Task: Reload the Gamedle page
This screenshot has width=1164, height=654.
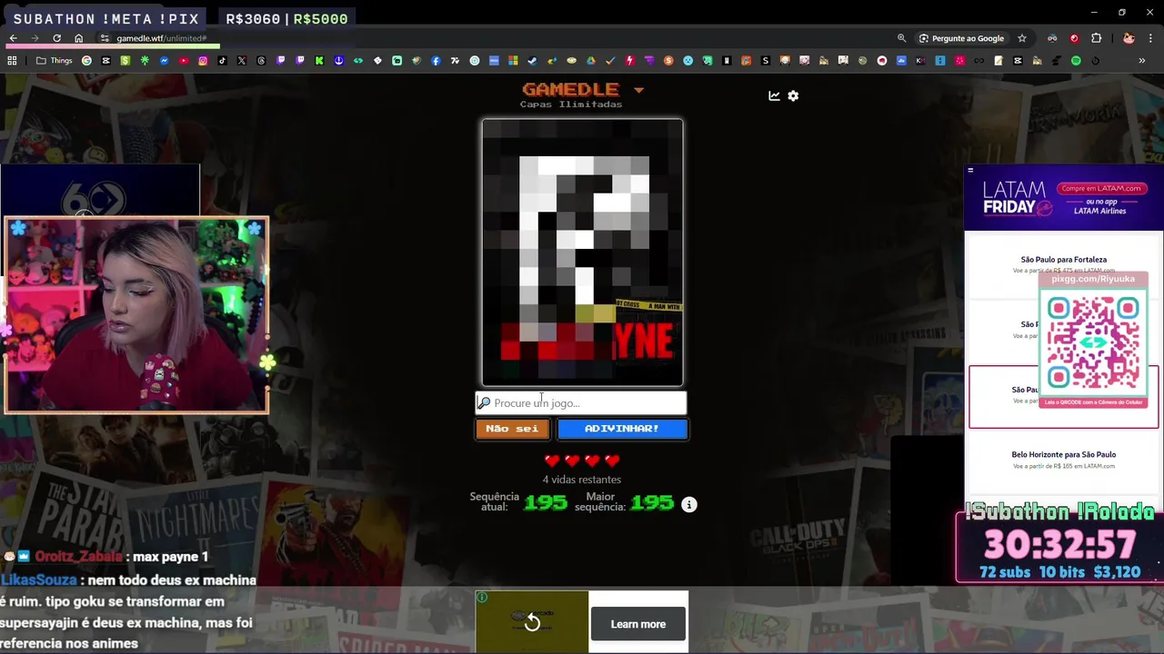Action: pyautogui.click(x=56, y=38)
